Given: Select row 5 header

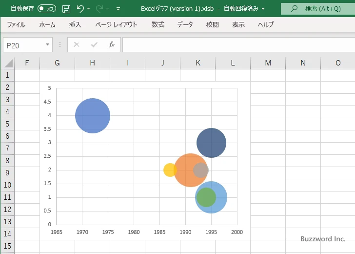Looking at the screenshot, I should coord(7,124).
